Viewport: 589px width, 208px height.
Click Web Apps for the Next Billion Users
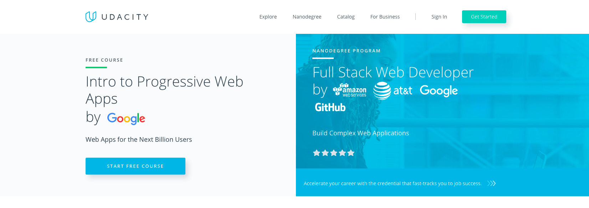coord(139,140)
